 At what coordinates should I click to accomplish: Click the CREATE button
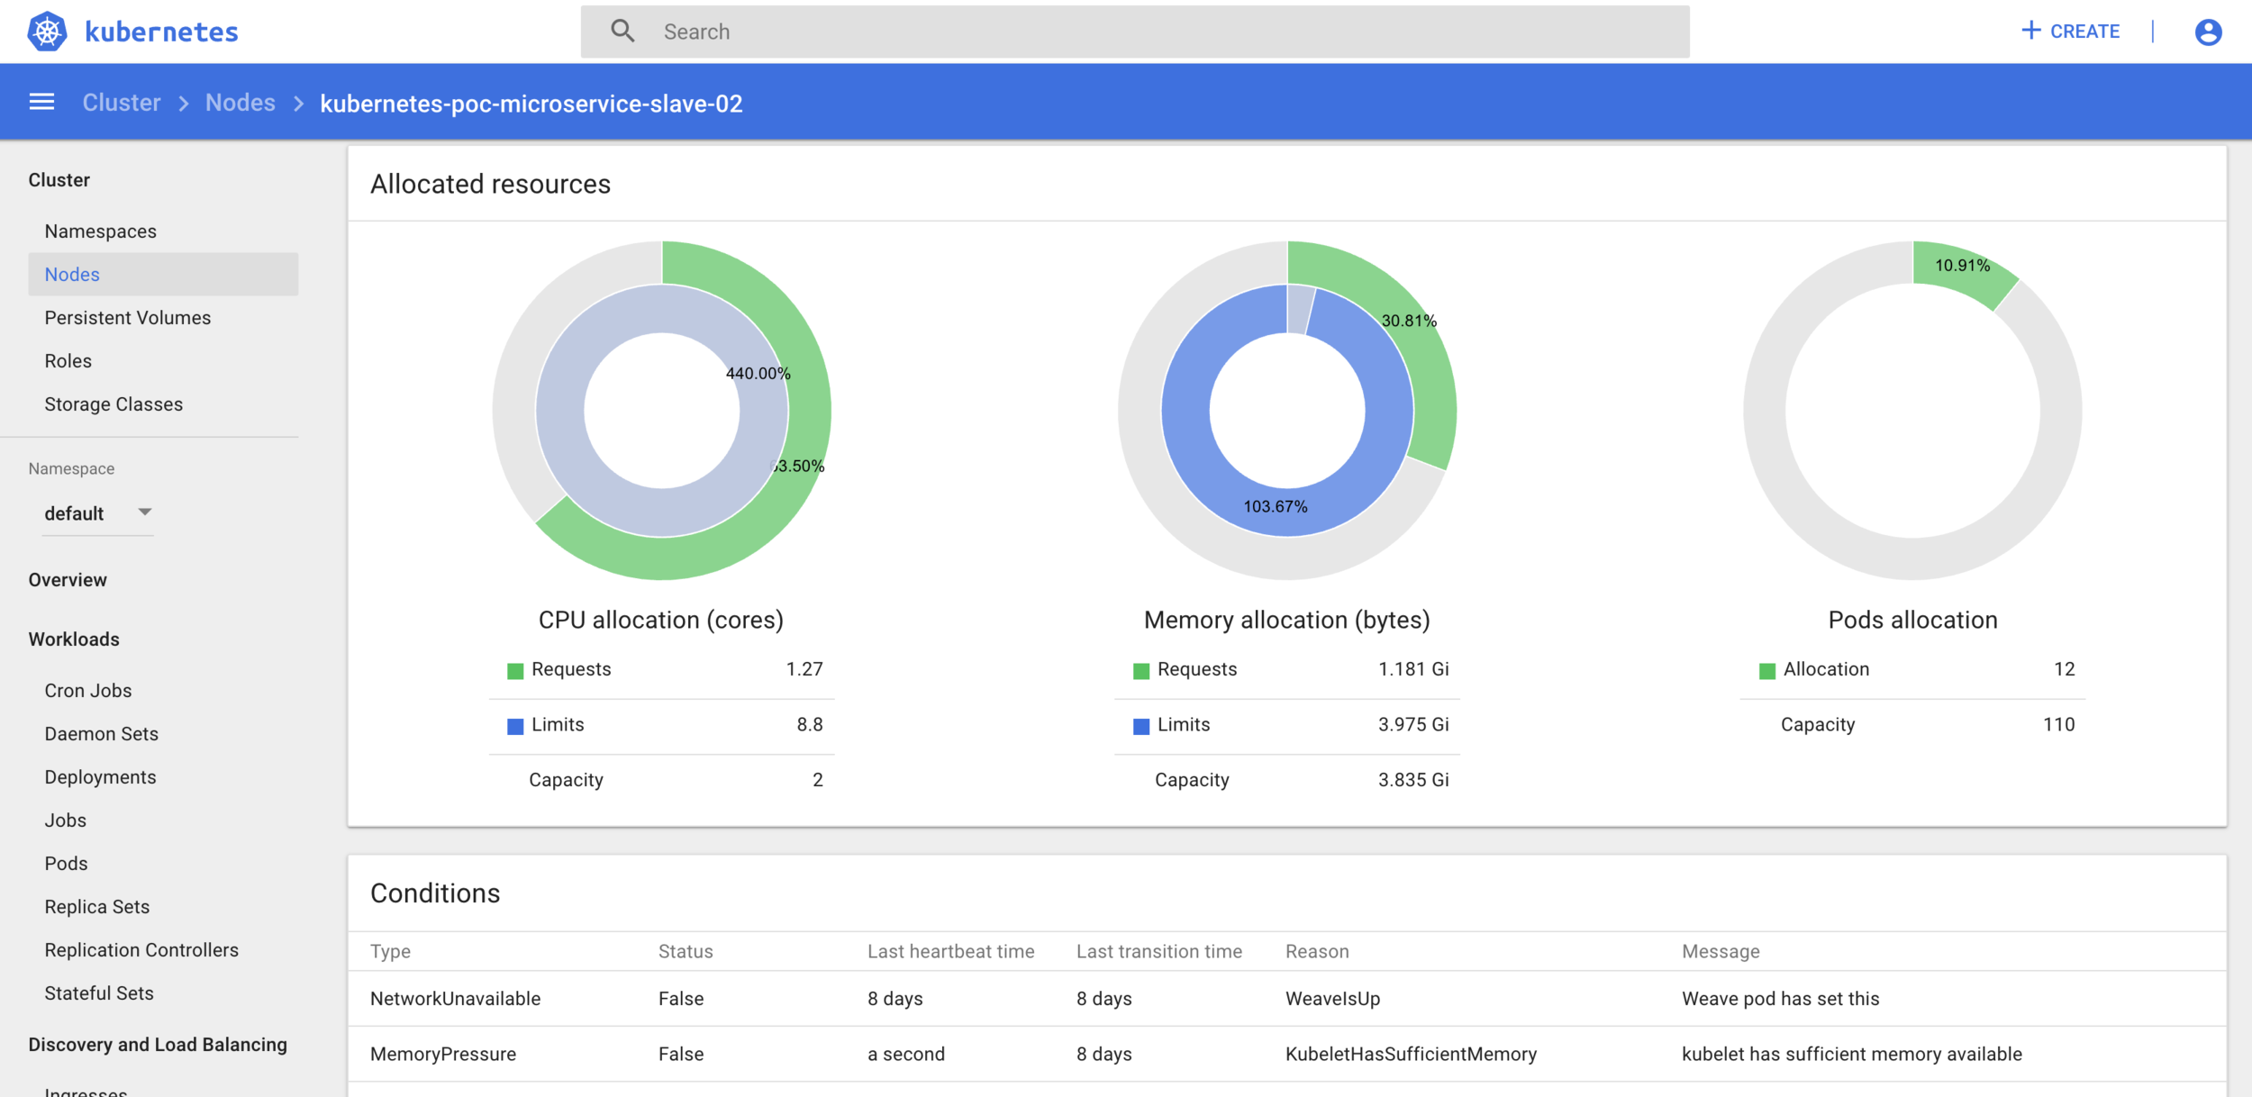2084,32
